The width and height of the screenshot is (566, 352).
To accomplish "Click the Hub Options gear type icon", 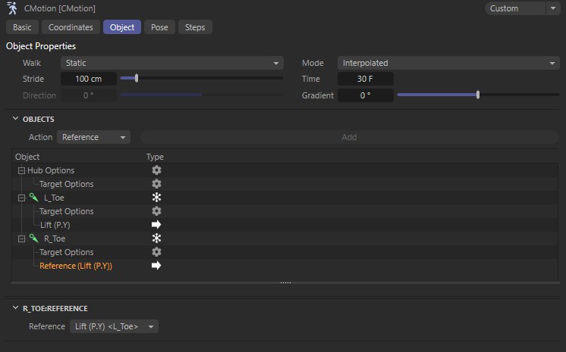I will tap(156, 170).
